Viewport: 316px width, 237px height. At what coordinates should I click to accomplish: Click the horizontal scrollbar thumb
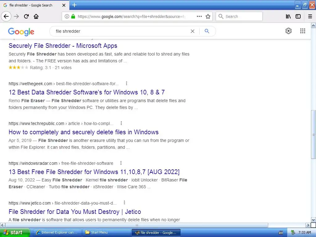[137, 225]
